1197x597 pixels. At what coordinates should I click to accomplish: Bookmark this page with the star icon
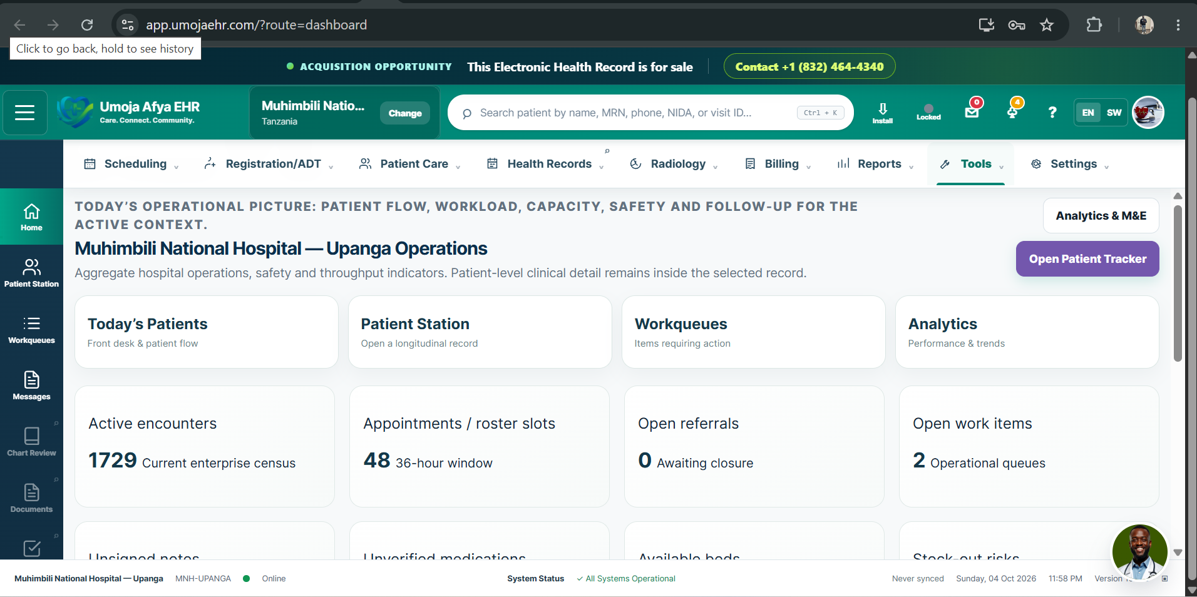click(x=1047, y=25)
